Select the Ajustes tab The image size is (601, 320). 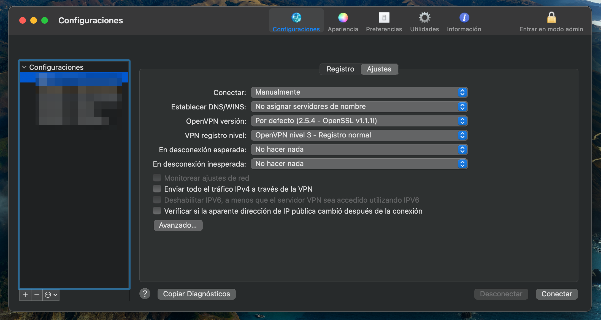point(379,69)
